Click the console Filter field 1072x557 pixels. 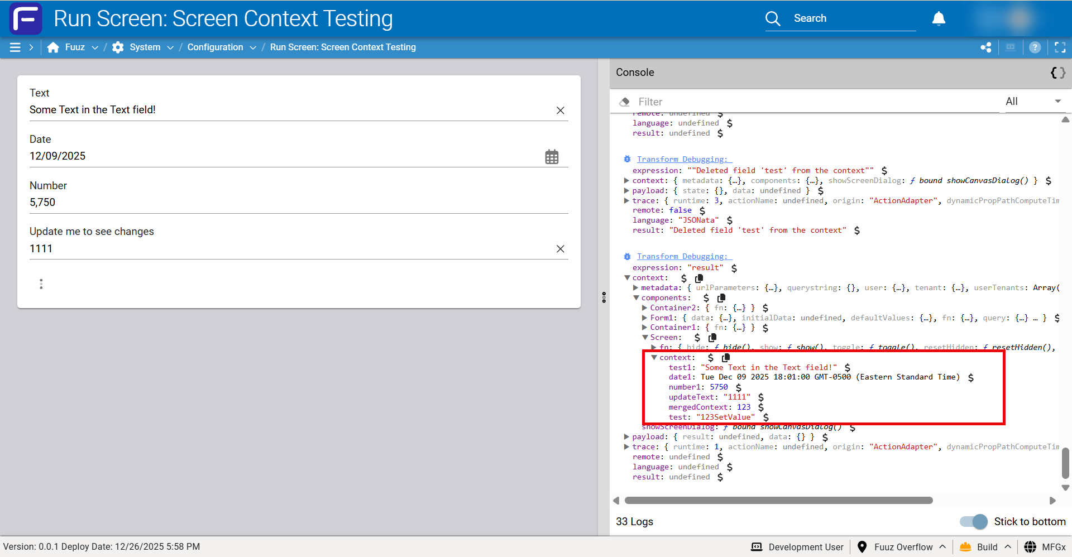818,102
